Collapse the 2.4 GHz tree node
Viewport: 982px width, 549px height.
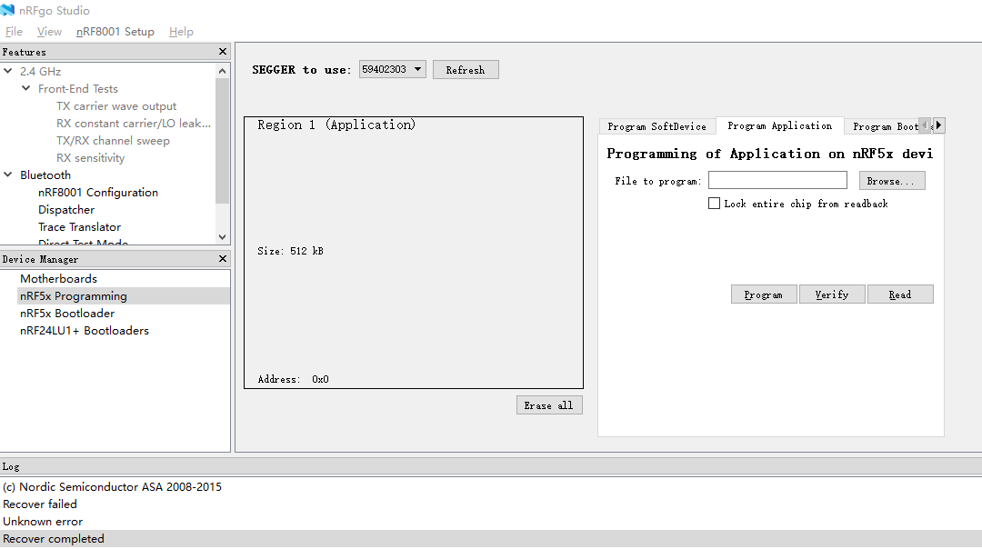[x=9, y=71]
